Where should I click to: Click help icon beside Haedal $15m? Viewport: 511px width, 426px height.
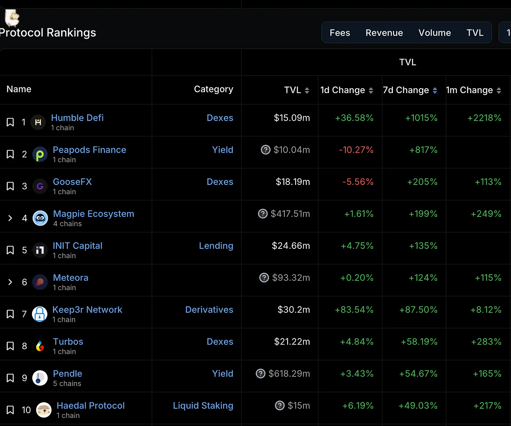pos(280,406)
